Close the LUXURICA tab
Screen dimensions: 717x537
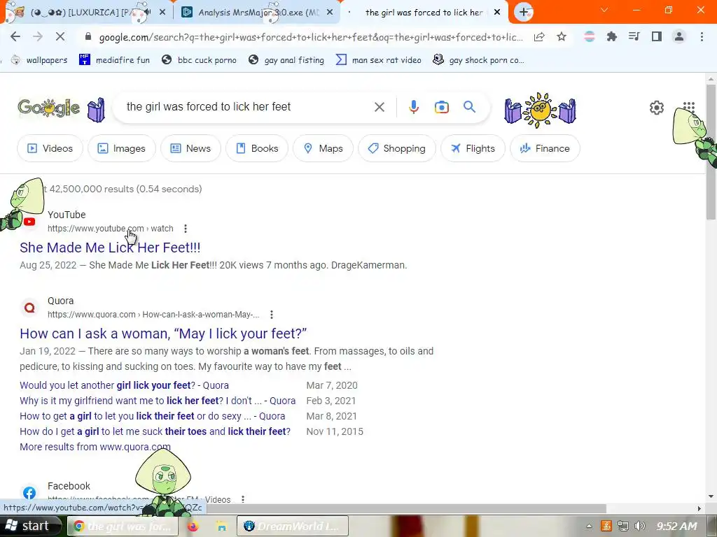click(162, 13)
